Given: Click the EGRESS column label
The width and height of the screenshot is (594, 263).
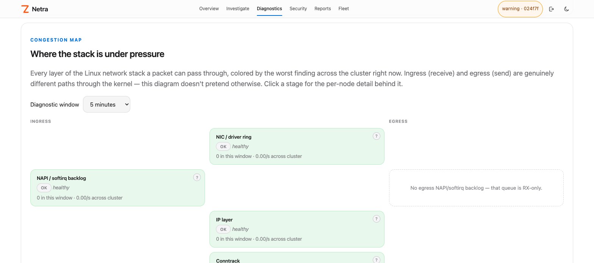Looking at the screenshot, I should 398,121.
